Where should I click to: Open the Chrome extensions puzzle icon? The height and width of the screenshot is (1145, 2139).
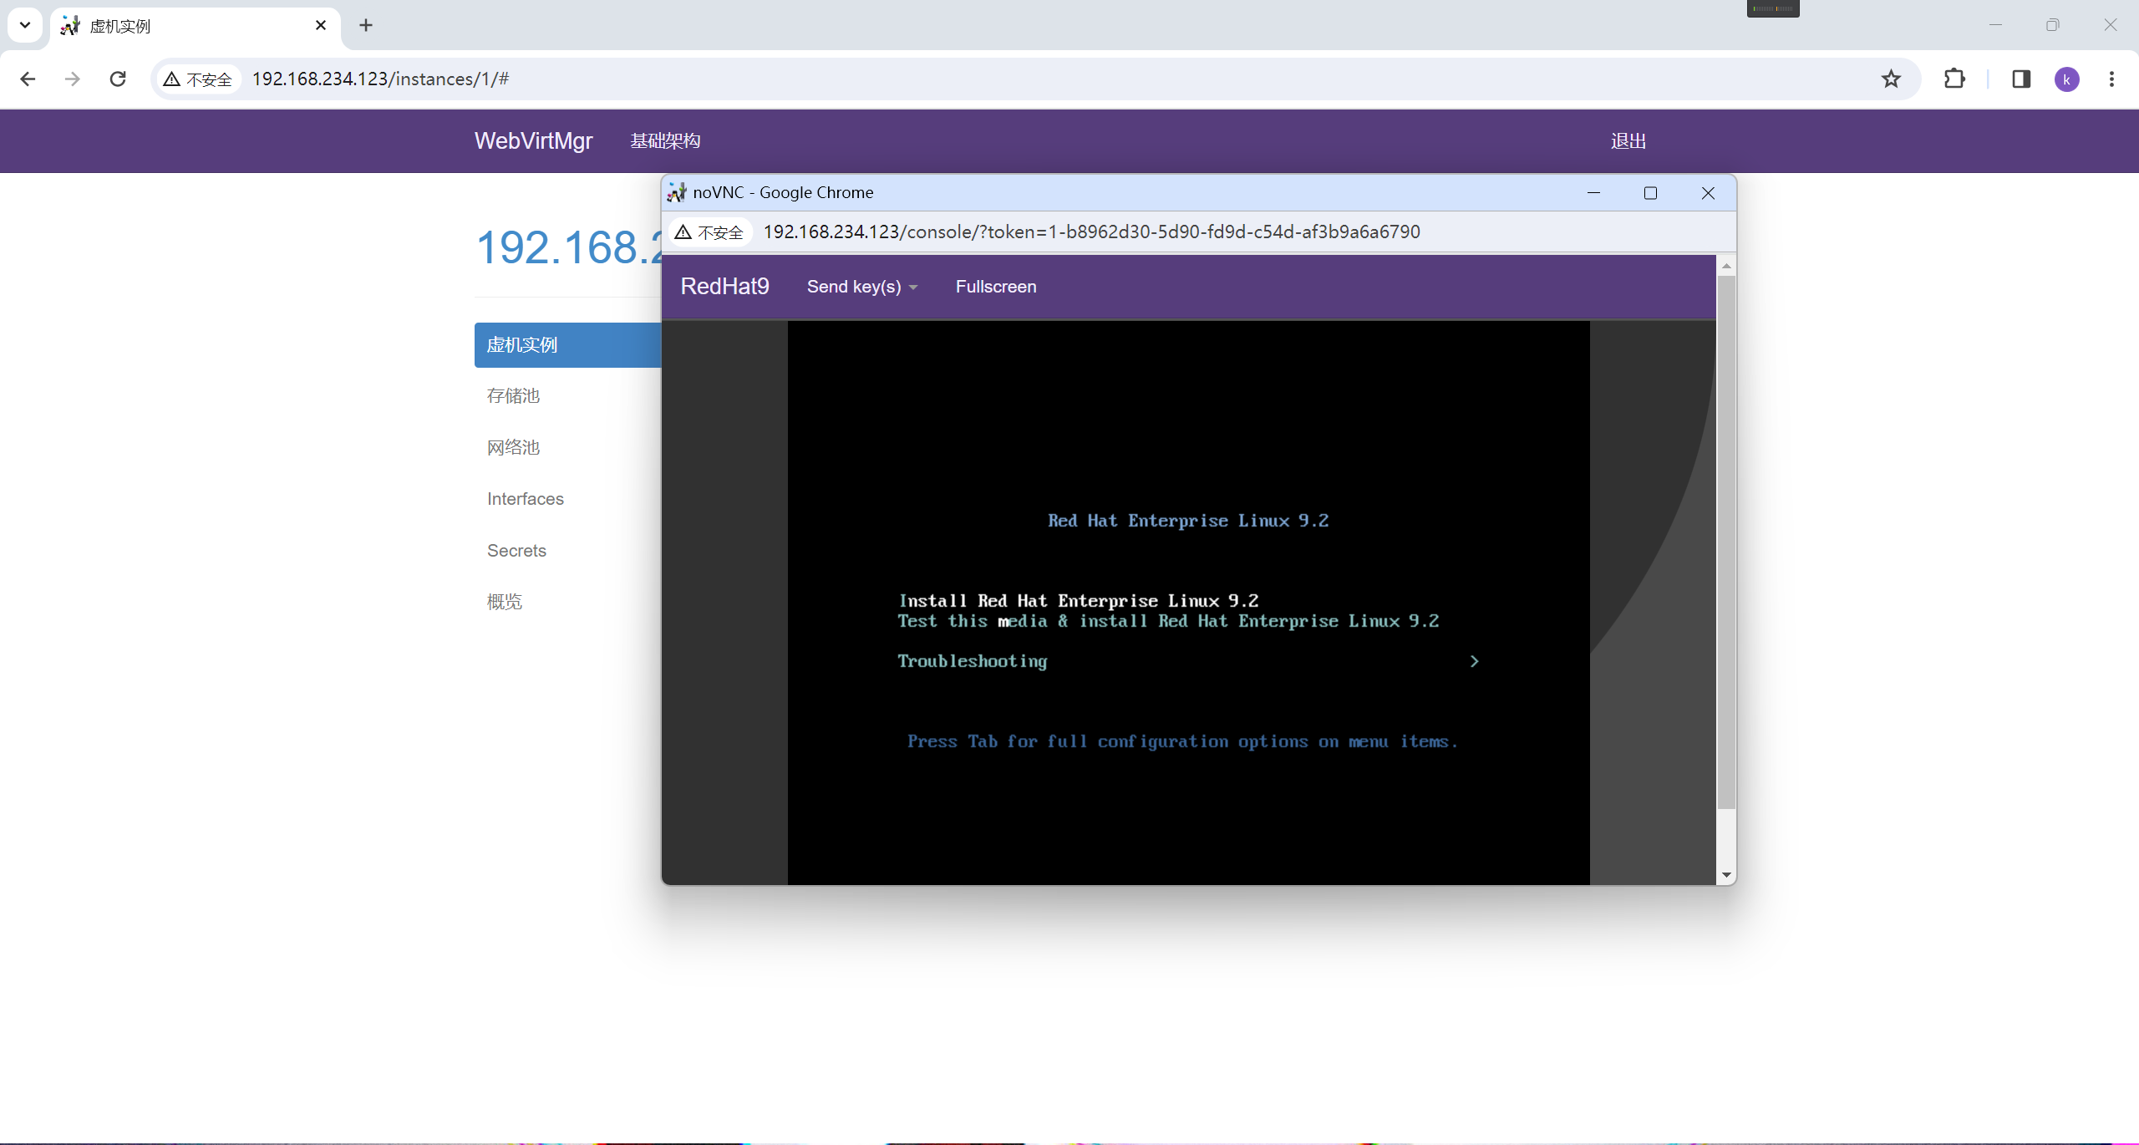pos(1954,79)
